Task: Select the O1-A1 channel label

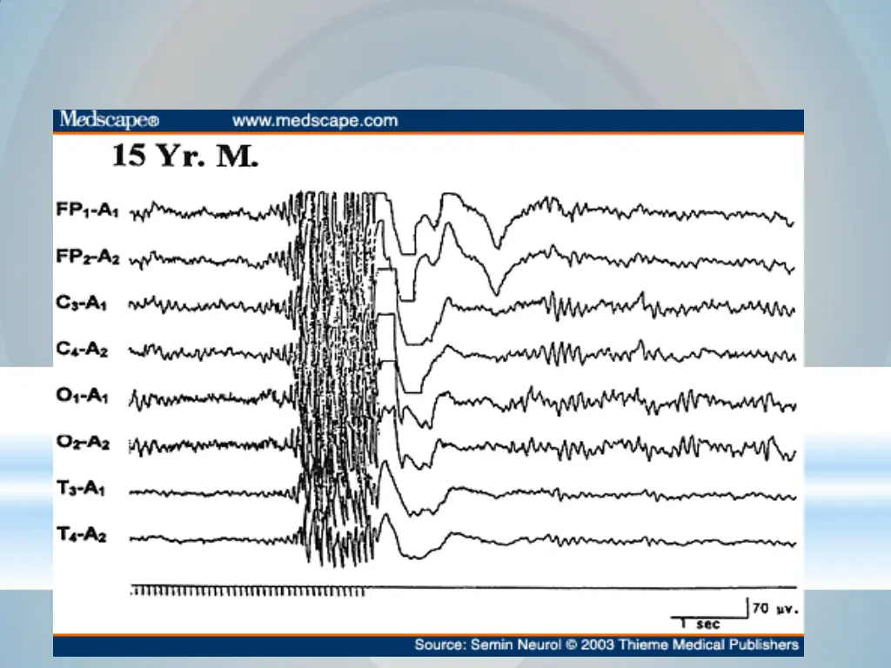Action: 82,395
